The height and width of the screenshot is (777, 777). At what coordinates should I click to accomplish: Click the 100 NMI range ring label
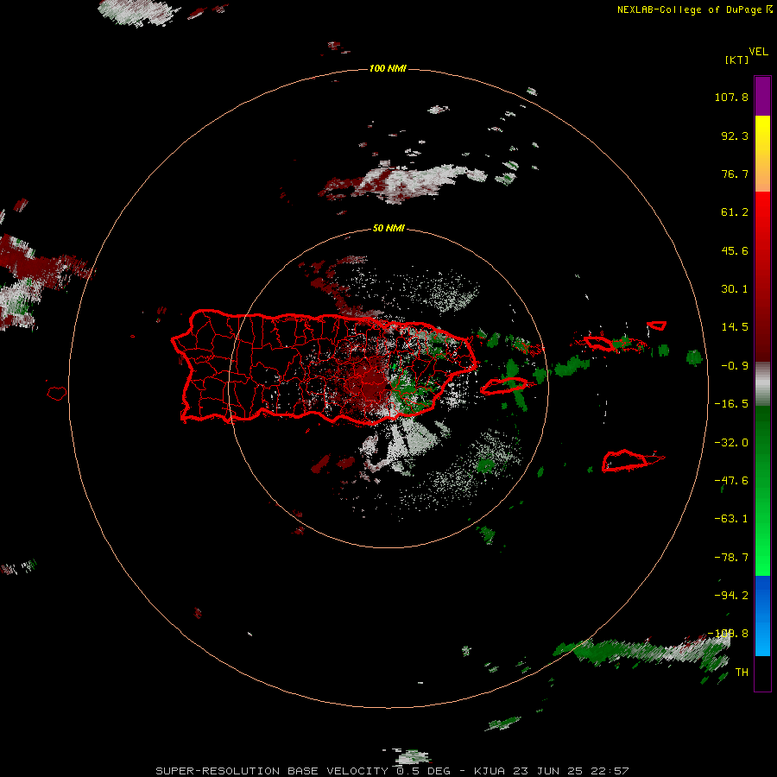pyautogui.click(x=388, y=68)
